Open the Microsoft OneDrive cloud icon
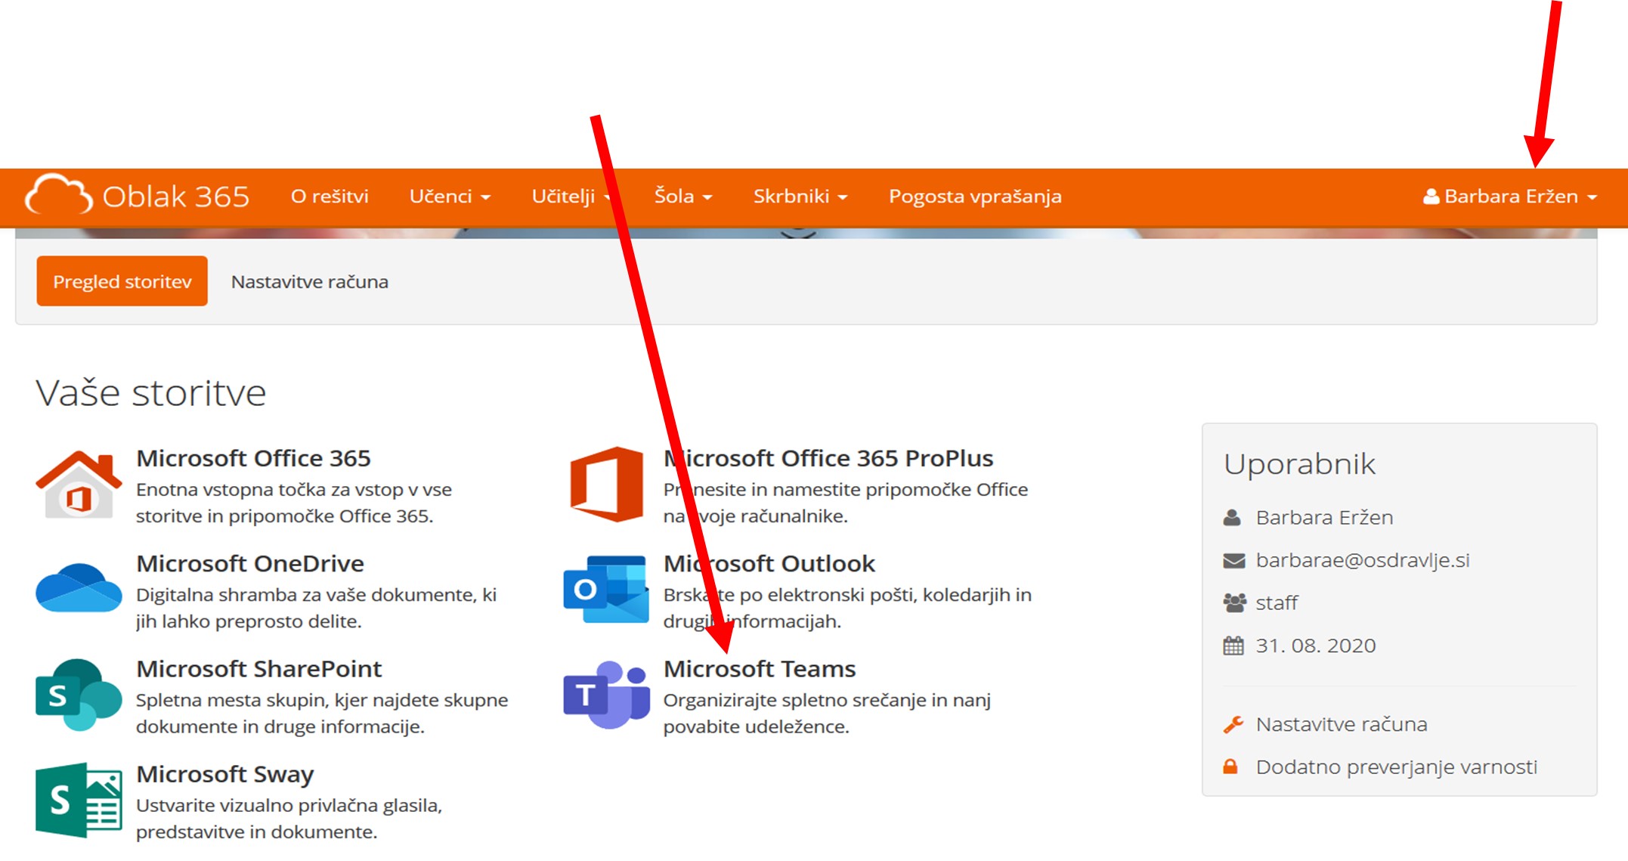 tap(79, 587)
